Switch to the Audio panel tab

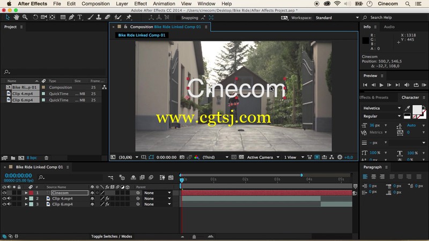click(x=389, y=27)
